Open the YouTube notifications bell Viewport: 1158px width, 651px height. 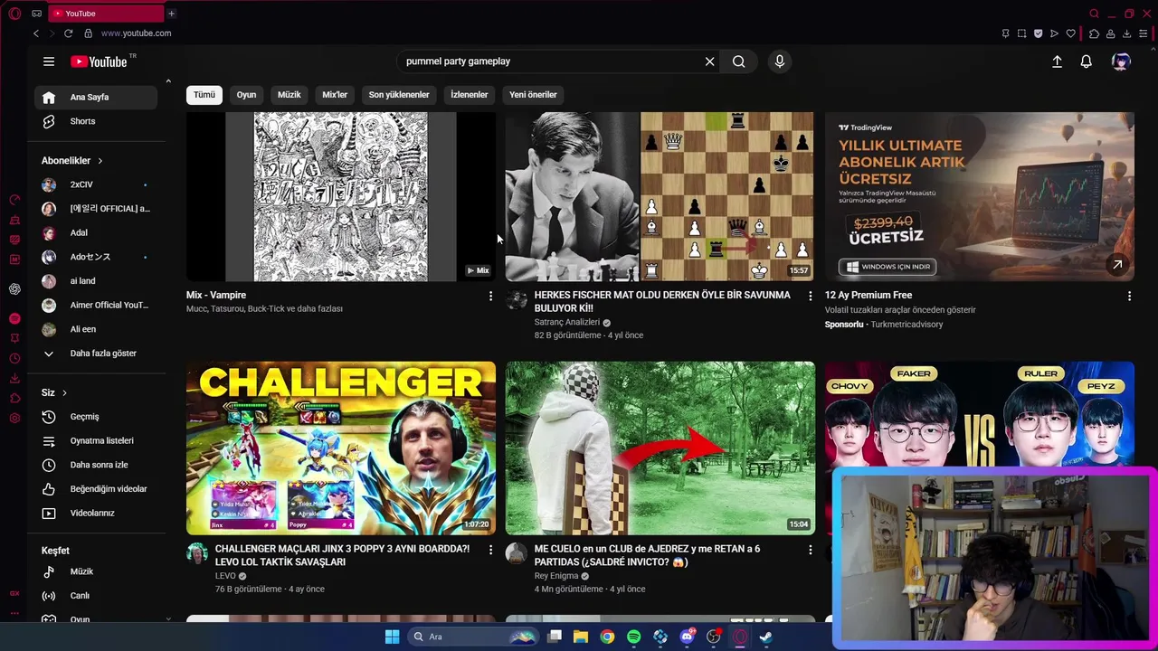tap(1087, 61)
